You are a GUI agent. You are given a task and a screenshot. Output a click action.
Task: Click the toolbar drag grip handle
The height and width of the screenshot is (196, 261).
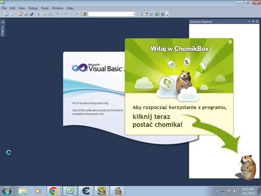coord(2,14)
